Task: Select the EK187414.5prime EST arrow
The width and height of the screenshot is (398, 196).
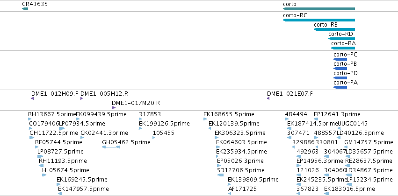Action: (289, 128)
